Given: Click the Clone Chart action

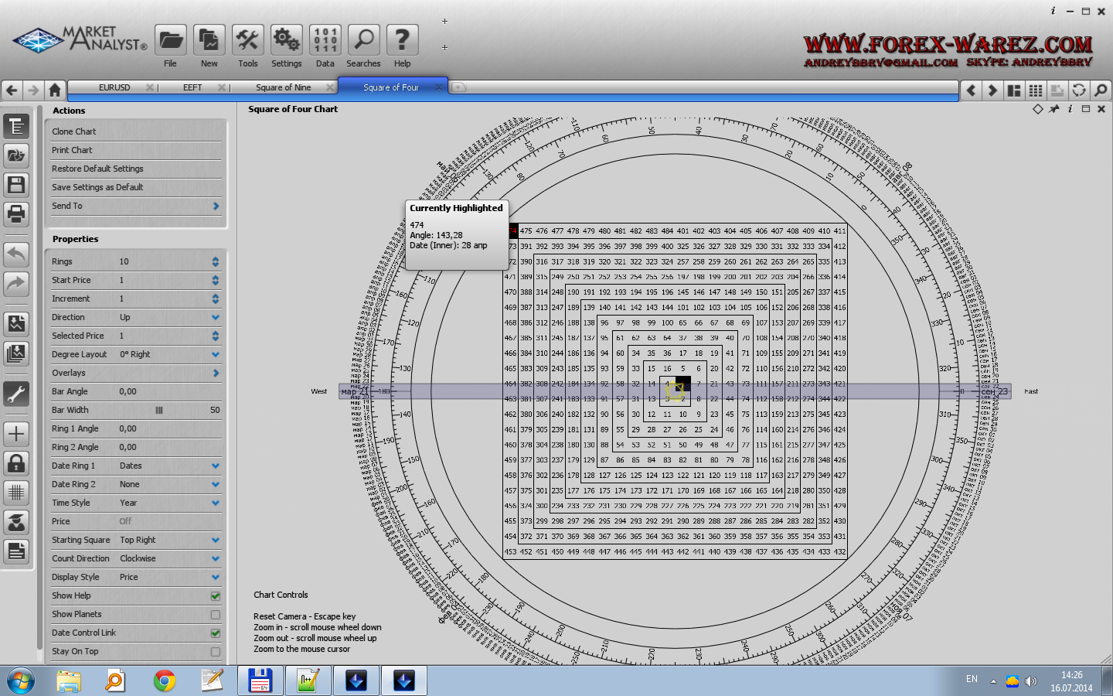Looking at the screenshot, I should click(x=74, y=131).
